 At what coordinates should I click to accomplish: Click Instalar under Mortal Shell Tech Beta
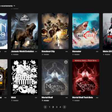76,101
